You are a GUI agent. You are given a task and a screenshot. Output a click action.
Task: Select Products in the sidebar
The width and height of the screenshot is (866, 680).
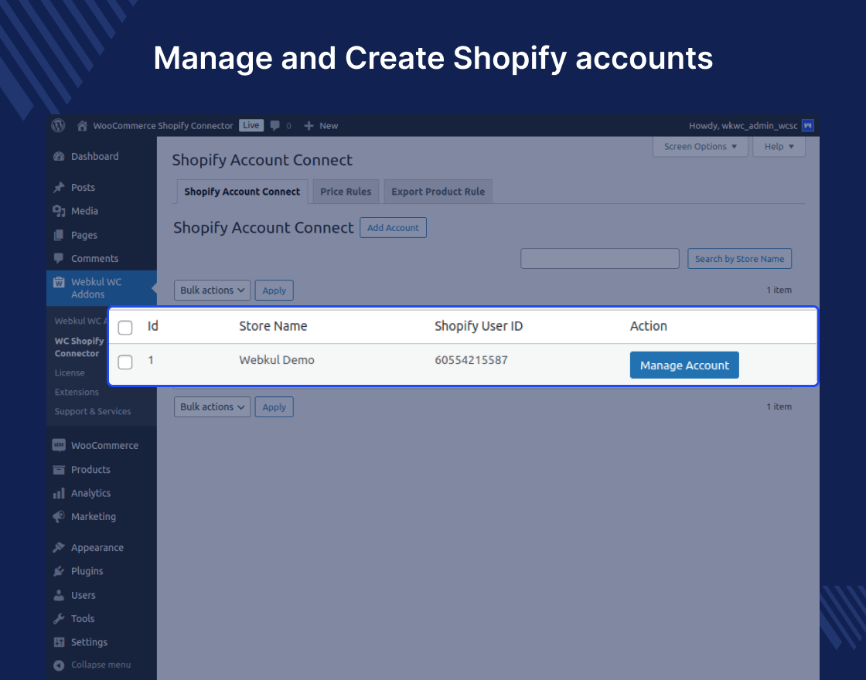(90, 469)
